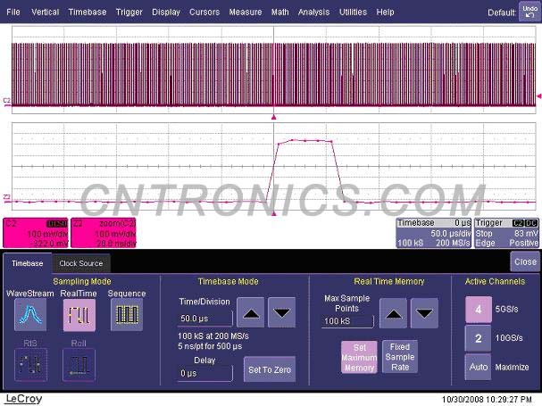542x406 pixels.
Task: Select Roll sampling mode icon
Action: [79, 366]
